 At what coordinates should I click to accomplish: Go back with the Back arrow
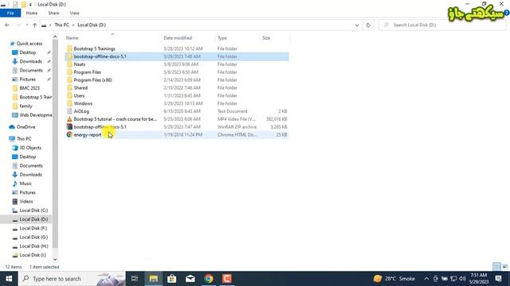[x=7, y=25]
